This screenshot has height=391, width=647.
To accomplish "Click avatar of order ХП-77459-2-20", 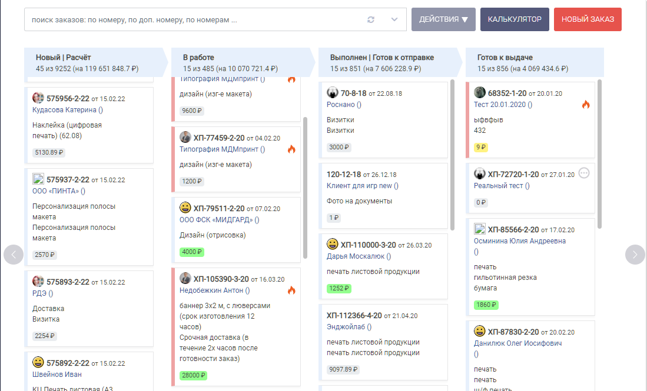I will tap(185, 137).
